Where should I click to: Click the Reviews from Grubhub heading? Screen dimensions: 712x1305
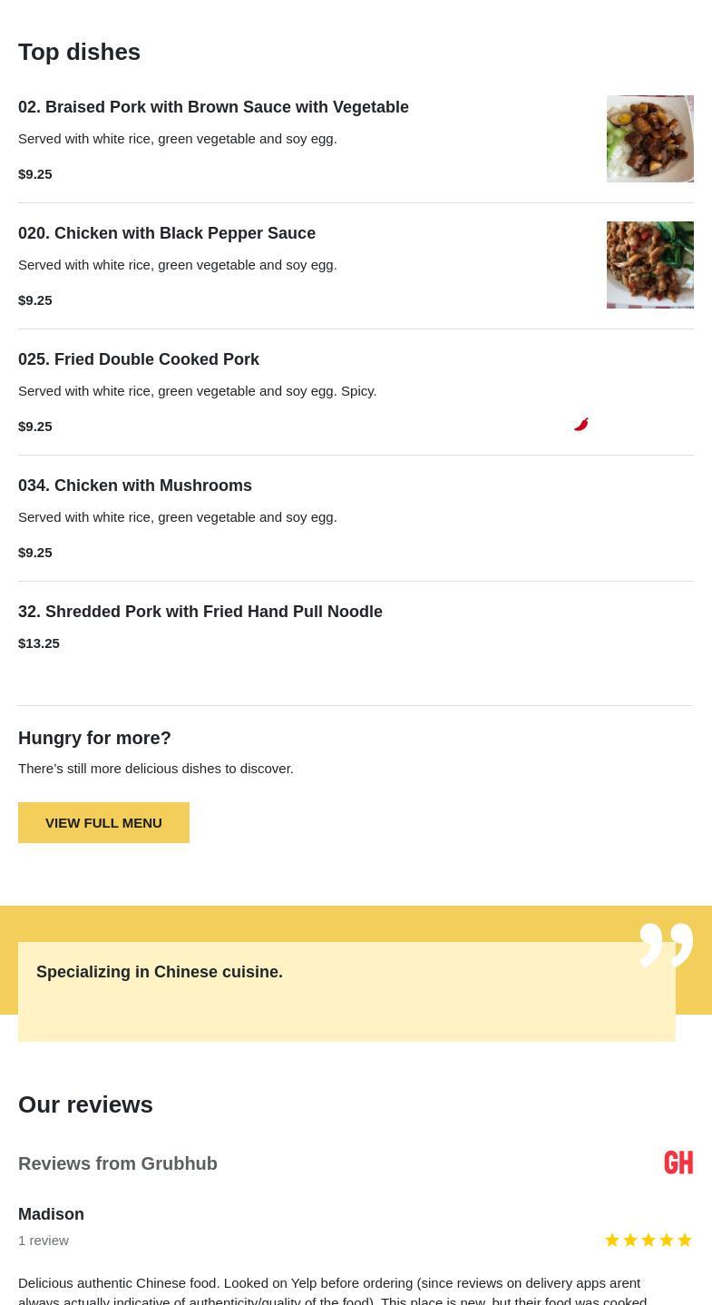tap(118, 1163)
